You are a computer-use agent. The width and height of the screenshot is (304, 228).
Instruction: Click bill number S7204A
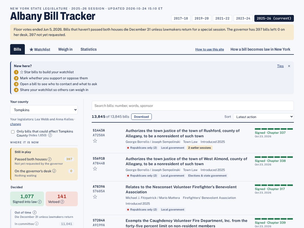click(99, 220)
